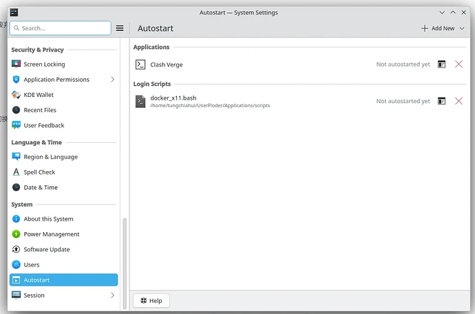This screenshot has height=314, width=475.
Task: Go to Region & Language settings
Action: [50, 157]
